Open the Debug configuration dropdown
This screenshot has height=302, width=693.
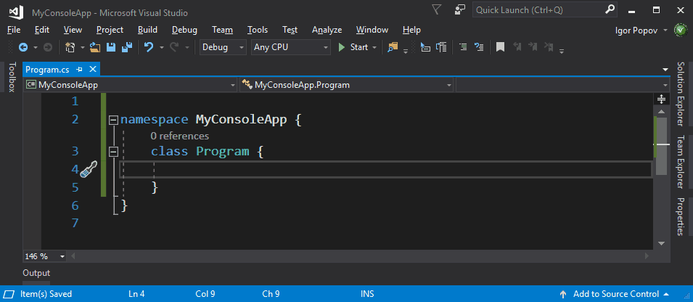(x=224, y=47)
